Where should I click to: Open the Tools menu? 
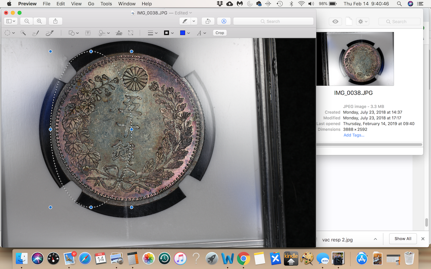pyautogui.click(x=106, y=4)
